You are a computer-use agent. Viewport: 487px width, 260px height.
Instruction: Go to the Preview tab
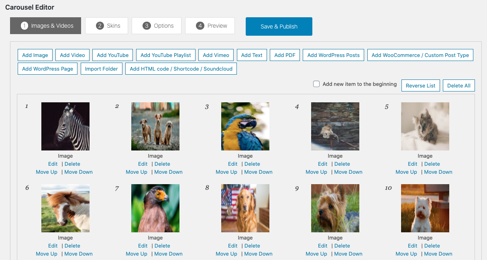pos(212,26)
